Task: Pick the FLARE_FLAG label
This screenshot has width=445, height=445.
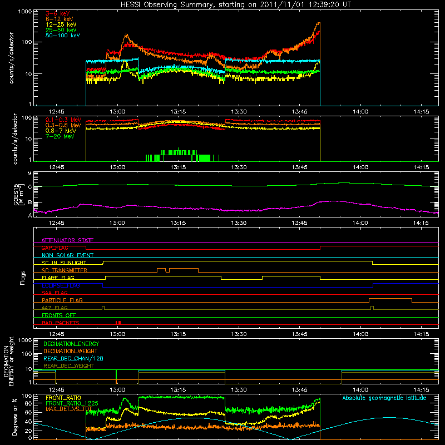Action: (58, 278)
